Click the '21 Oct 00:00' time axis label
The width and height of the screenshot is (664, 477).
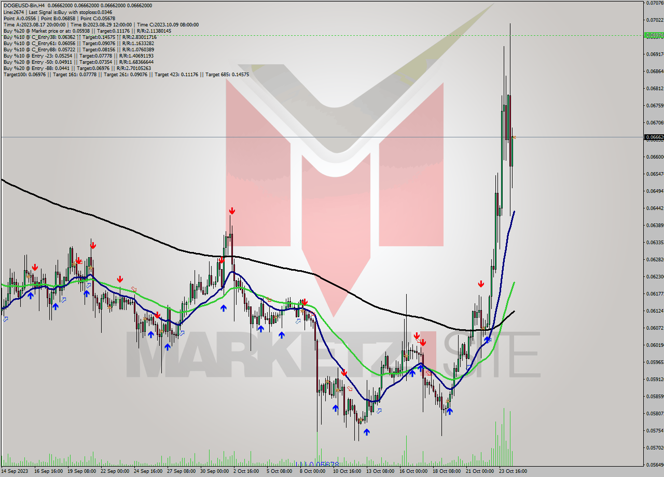(479, 471)
